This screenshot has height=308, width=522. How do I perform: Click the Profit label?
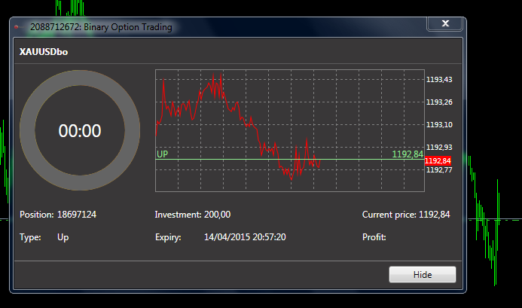374,237
